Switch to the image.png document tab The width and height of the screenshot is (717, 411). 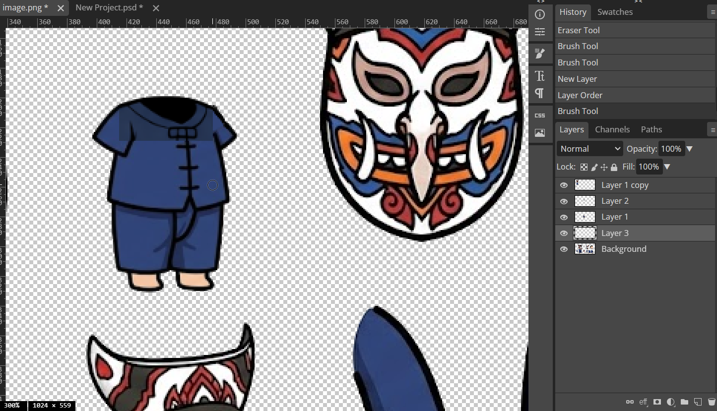click(x=25, y=8)
